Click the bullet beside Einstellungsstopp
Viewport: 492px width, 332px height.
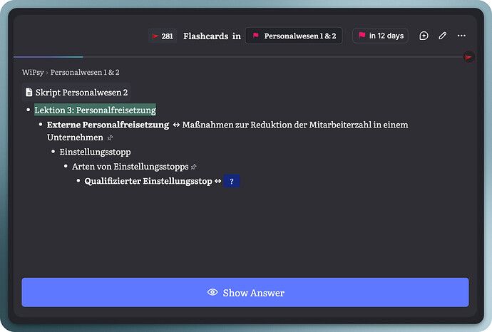coord(53,152)
